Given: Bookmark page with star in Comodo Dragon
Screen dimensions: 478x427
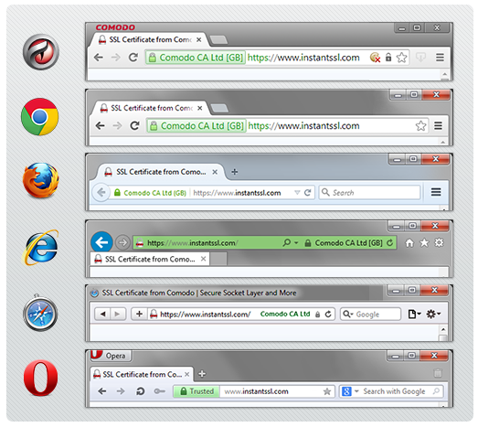Looking at the screenshot, I should [x=402, y=58].
